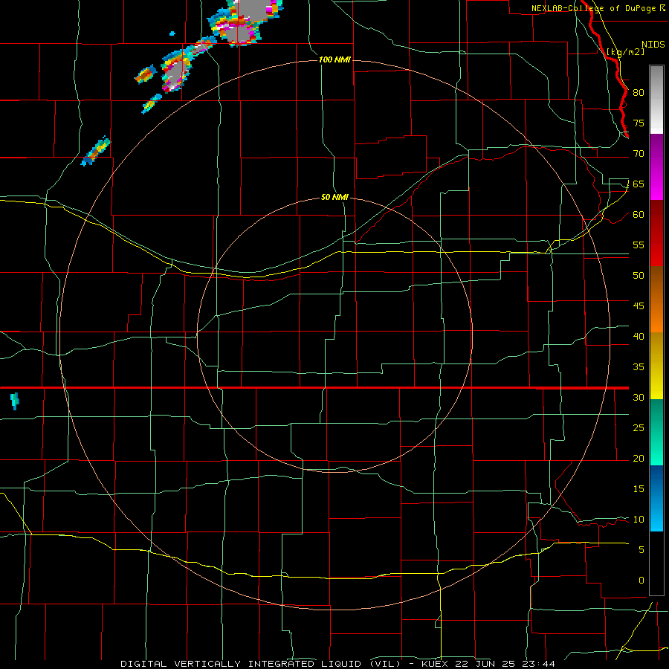The height and width of the screenshot is (669, 669).
Task: Click the orange-brown segment of the color bar
Action: click(x=656, y=299)
